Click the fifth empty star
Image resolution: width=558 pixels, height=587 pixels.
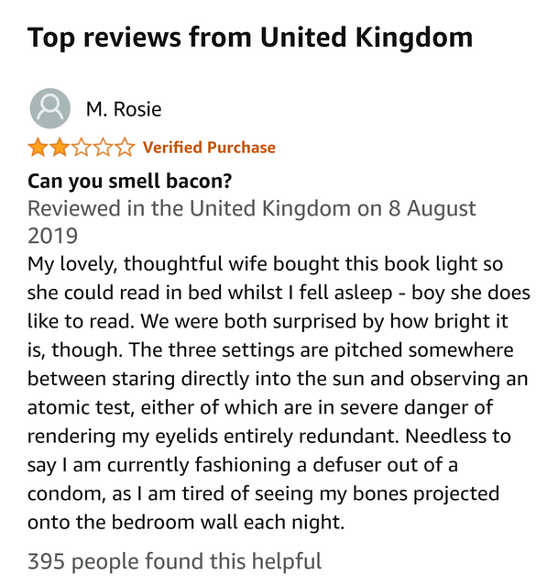click(125, 147)
